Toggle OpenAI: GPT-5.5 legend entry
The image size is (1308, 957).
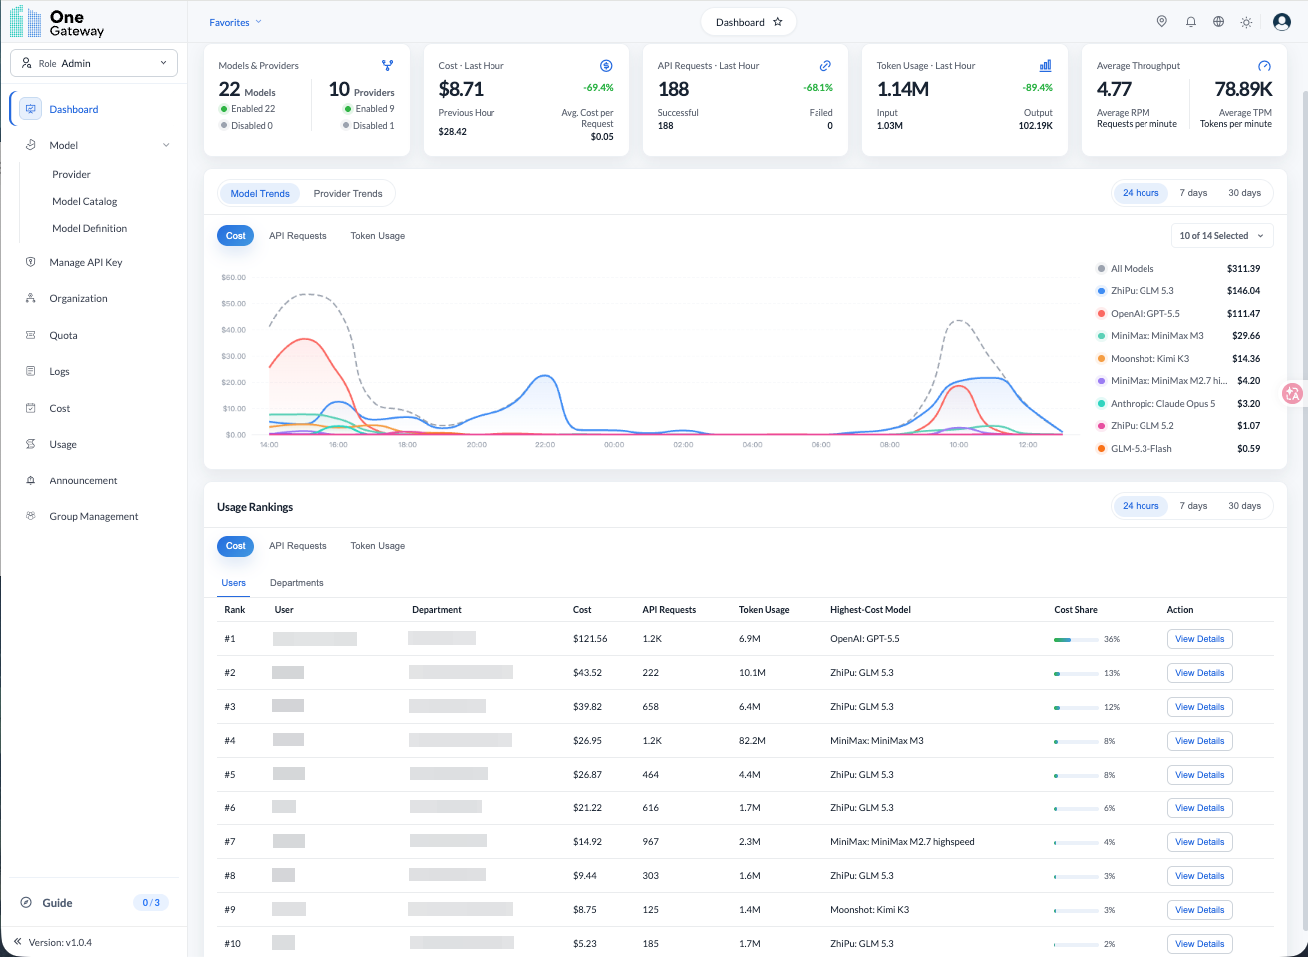1178,314
